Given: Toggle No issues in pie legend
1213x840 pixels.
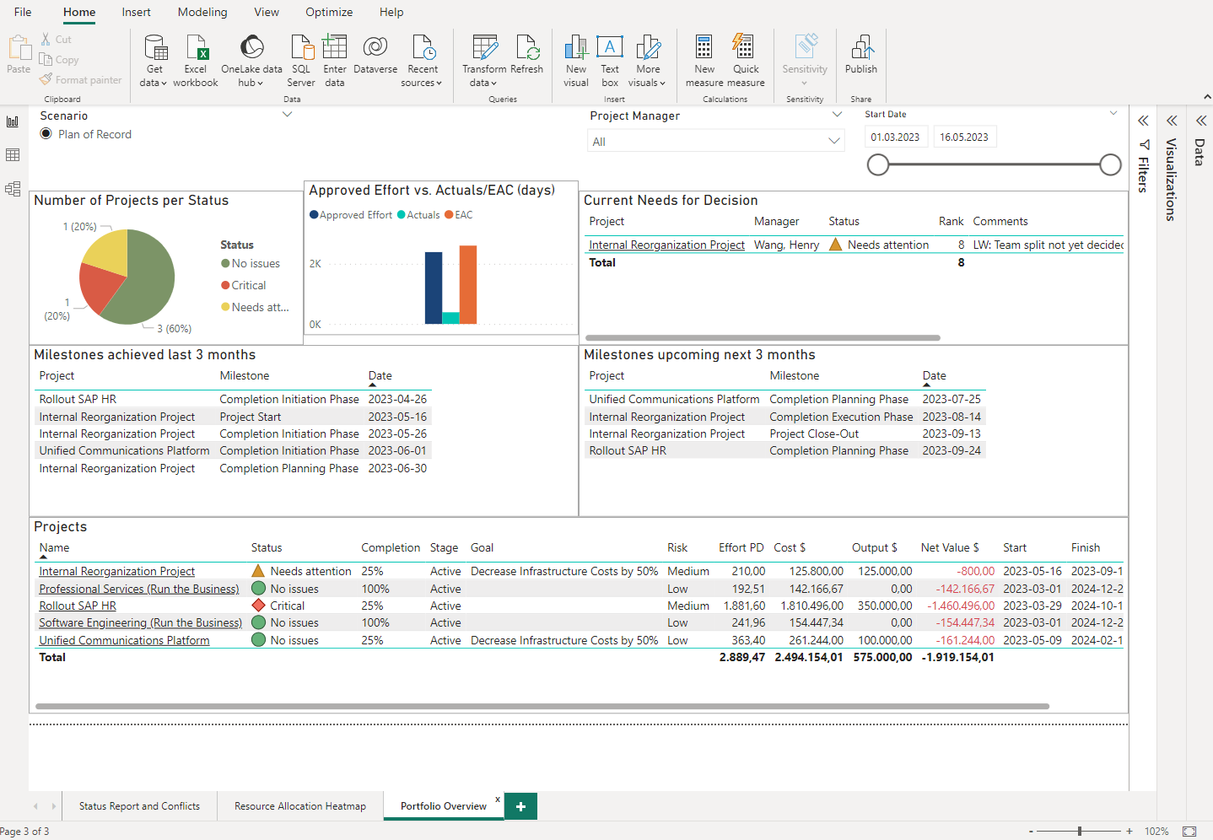Looking at the screenshot, I should [251, 264].
